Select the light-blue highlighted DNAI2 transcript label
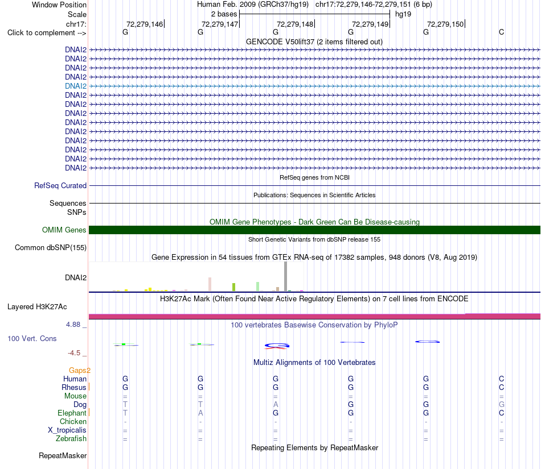The image size is (541, 469). tap(76, 86)
